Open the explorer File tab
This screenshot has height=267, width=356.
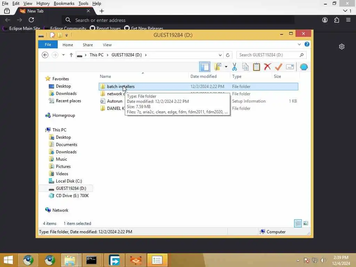point(48,44)
